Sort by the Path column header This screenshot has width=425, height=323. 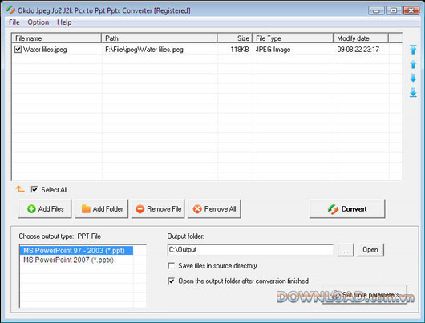[x=160, y=38]
